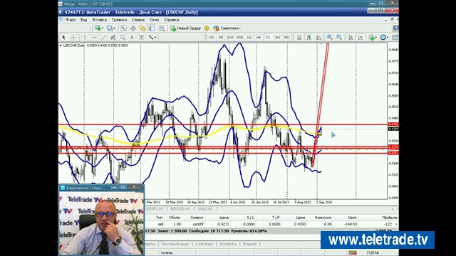456x256 pixels.
Task: Switch chart to W1 timeframe
Action: 277,37
